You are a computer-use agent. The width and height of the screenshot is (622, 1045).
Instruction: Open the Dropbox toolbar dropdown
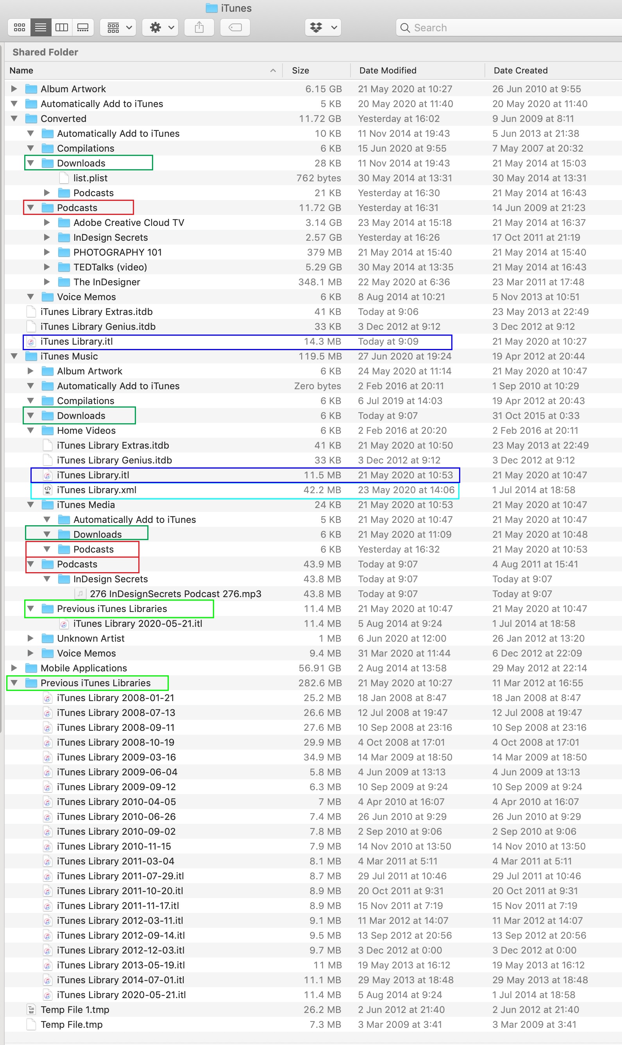(x=323, y=28)
